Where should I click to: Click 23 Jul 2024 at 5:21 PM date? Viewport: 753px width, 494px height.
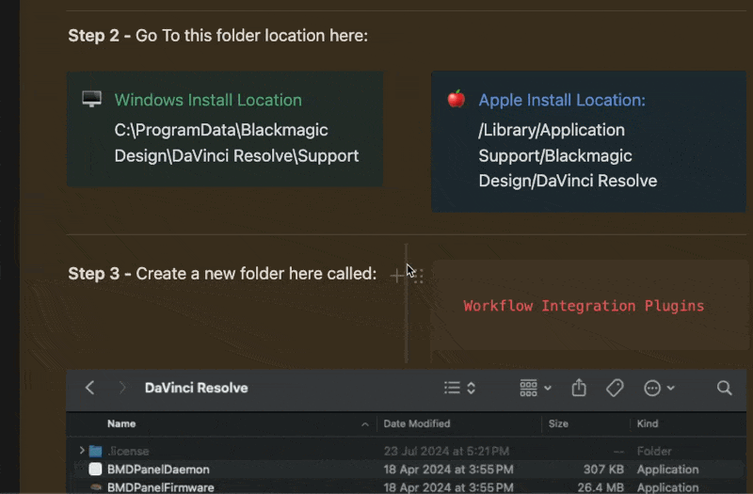(446, 451)
